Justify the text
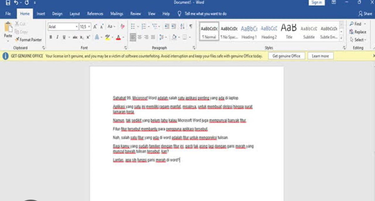The height and width of the screenshot is (201, 375). (153, 37)
